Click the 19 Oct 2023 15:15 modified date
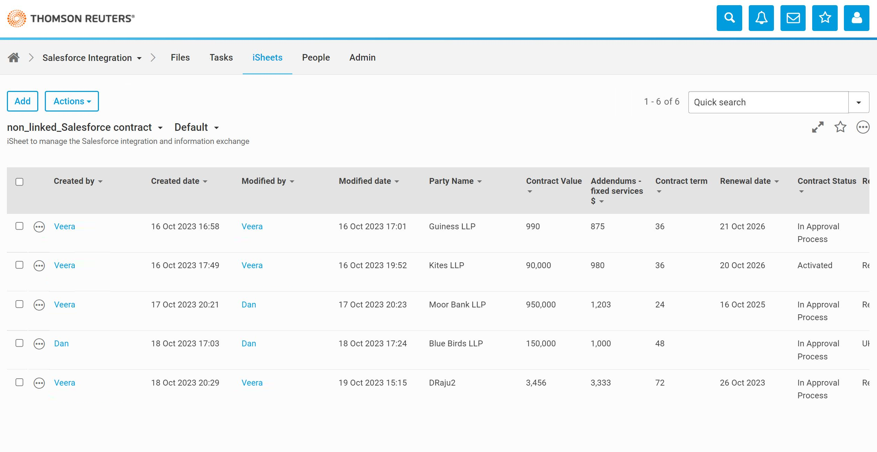Image resolution: width=877 pixels, height=452 pixels. coord(372,383)
